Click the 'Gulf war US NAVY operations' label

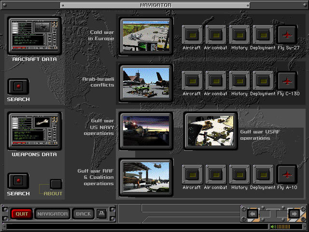pos(99,127)
